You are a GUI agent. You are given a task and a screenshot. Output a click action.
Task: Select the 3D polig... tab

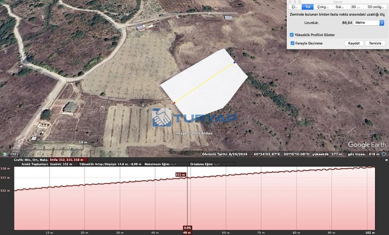coord(375,7)
